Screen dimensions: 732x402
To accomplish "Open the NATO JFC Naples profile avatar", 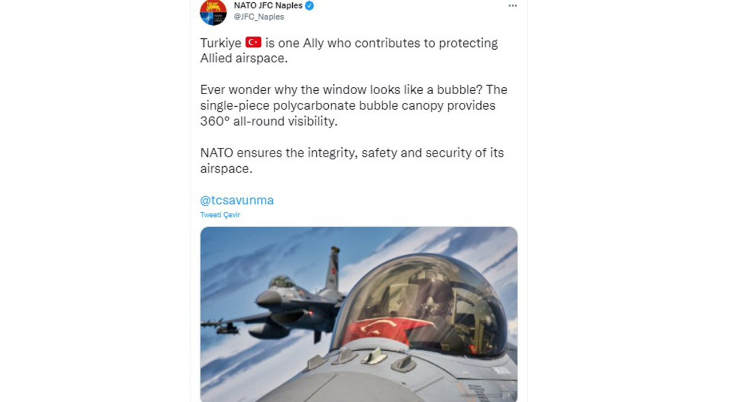I will 213,11.
